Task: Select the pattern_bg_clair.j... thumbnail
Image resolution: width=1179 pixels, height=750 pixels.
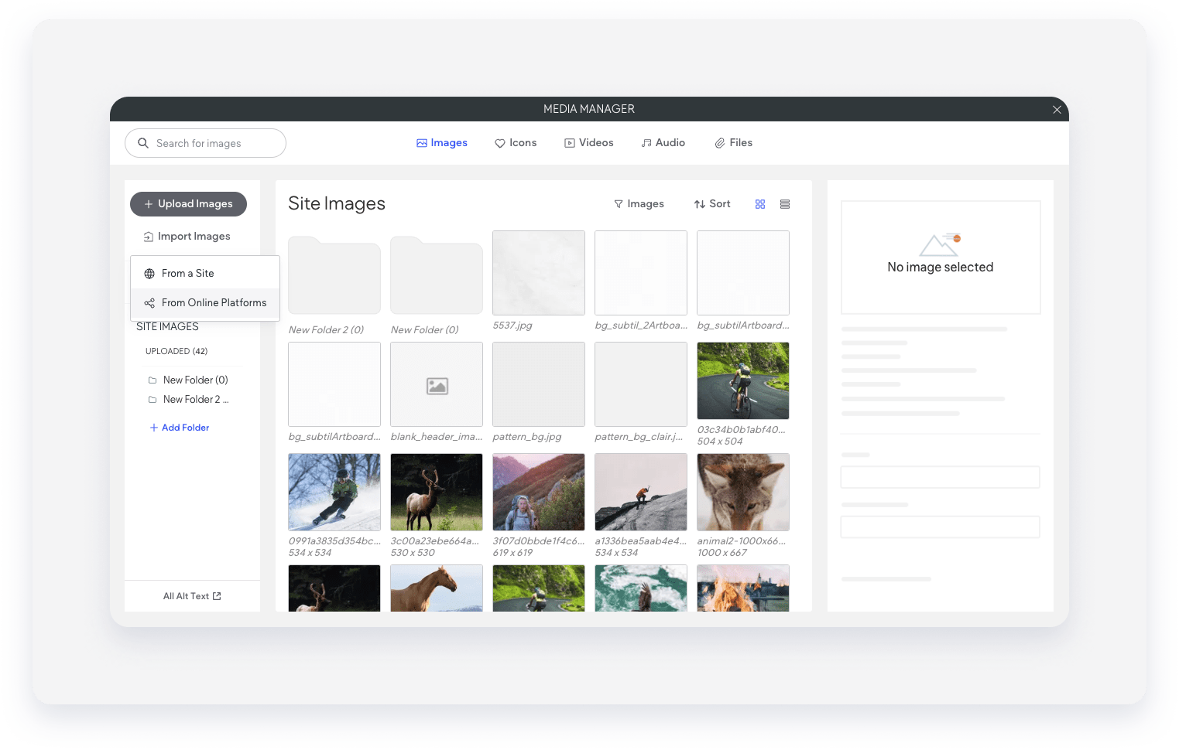Action: pyautogui.click(x=641, y=384)
